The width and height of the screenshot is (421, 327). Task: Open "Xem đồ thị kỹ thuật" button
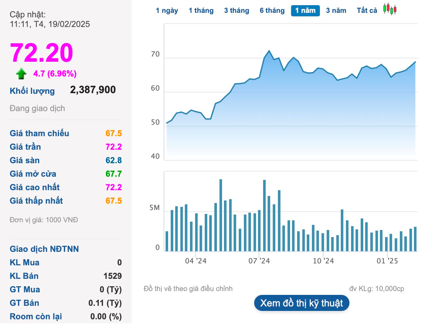(x=302, y=303)
